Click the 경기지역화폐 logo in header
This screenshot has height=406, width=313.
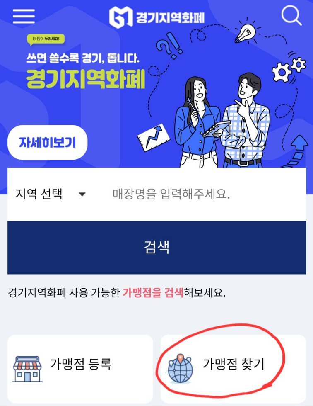pos(156,17)
